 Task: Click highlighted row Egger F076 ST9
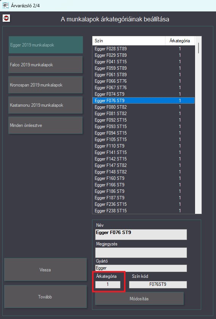143,101
